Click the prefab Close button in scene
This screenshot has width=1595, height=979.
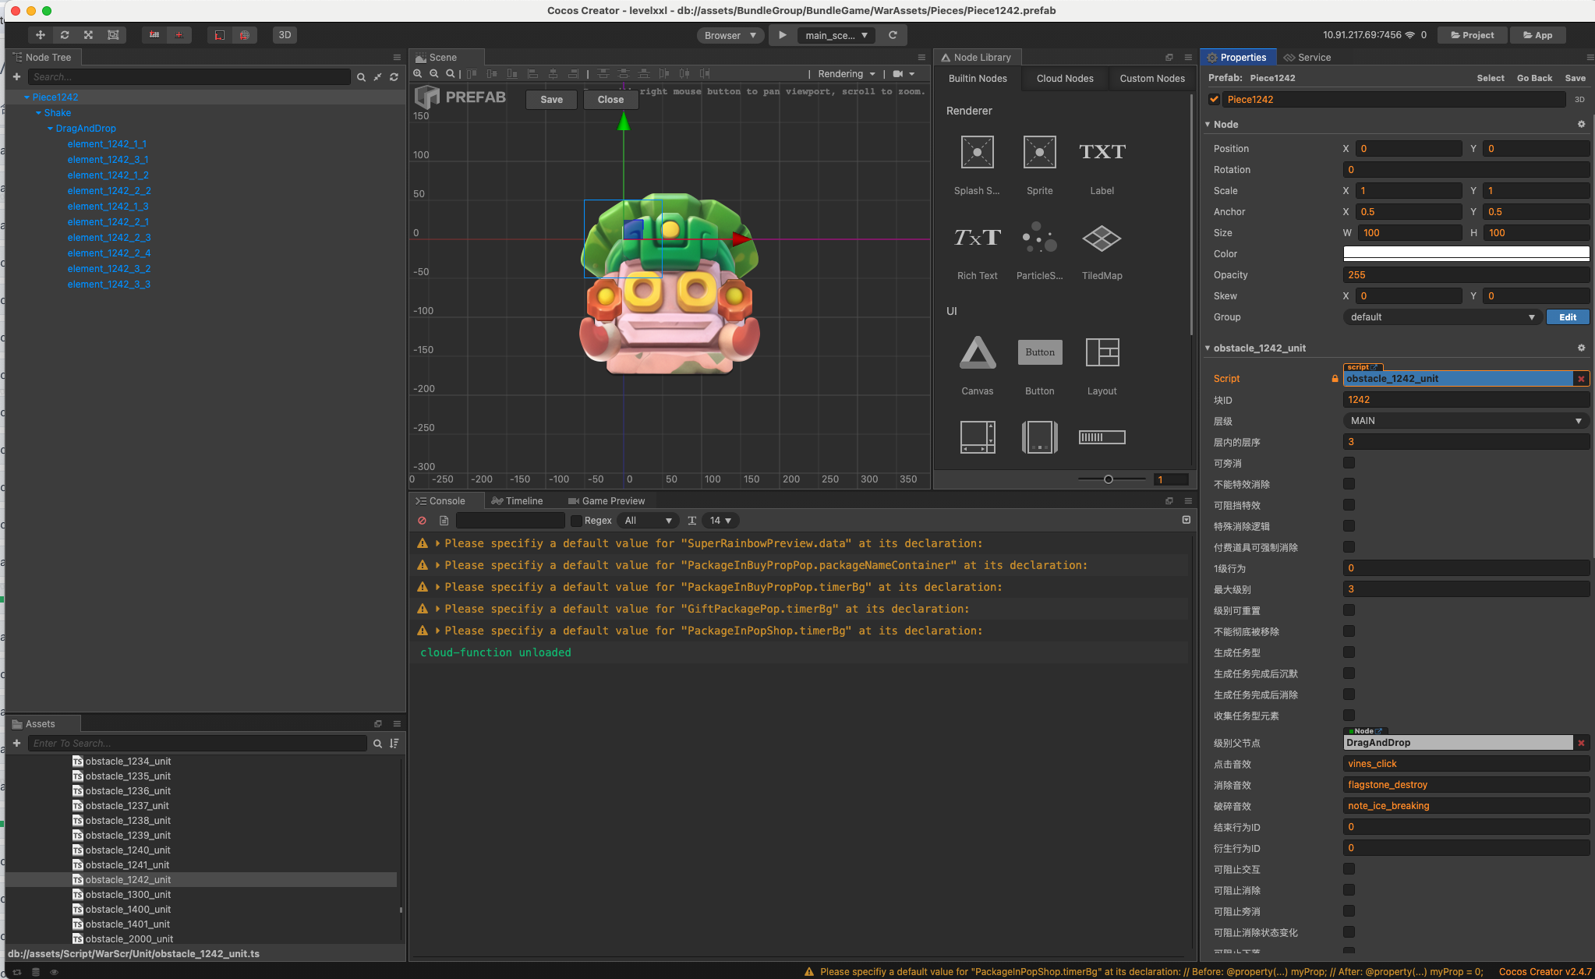(x=610, y=100)
